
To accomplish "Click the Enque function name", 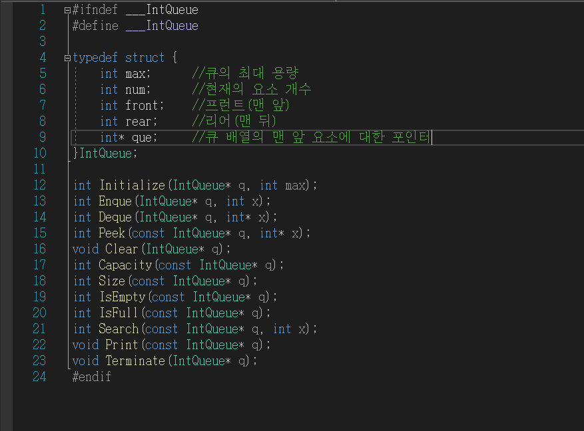I will [x=115, y=201].
